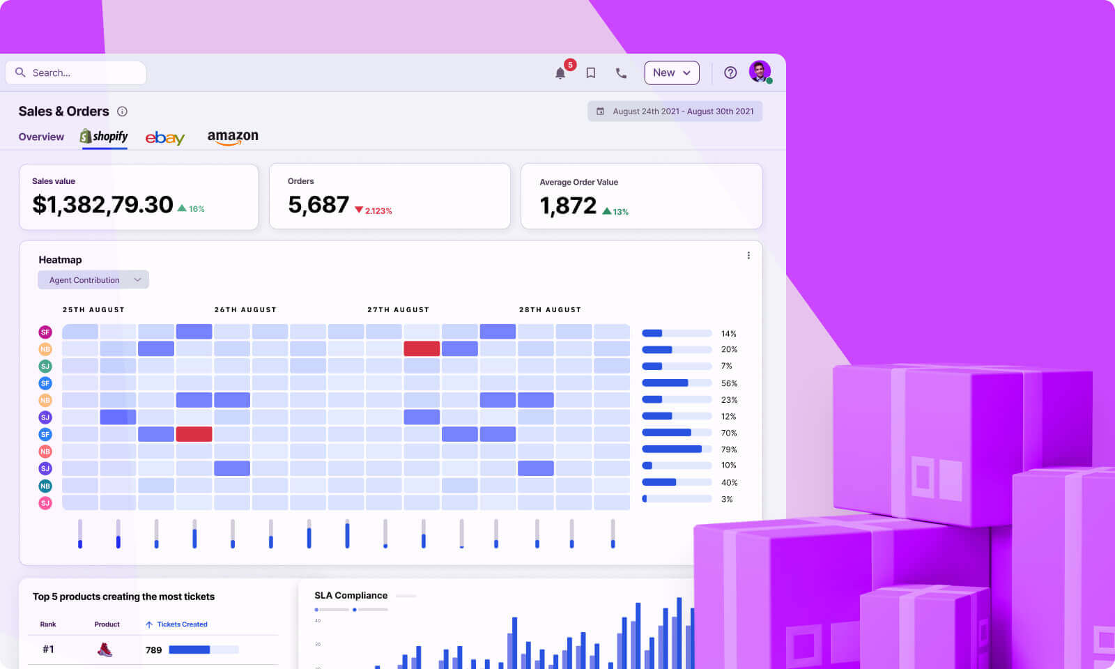This screenshot has height=669, width=1115.
Task: Open the Heatmap options kebab menu
Action: pyautogui.click(x=748, y=255)
